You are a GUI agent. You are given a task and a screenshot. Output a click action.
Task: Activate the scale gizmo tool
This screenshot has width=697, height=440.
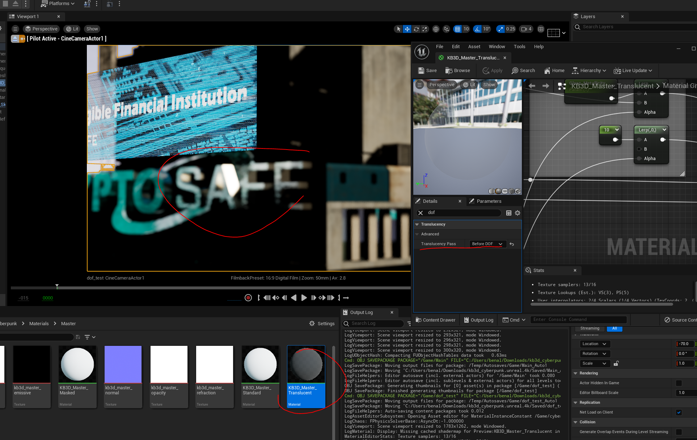(x=425, y=29)
